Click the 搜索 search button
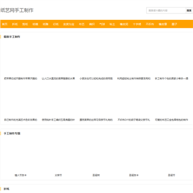Viewport: 193px width, 193px height. 189,11
